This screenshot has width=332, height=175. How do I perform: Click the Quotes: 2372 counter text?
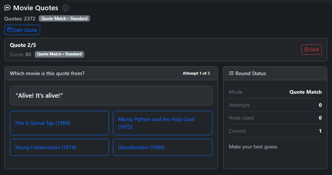20,19
